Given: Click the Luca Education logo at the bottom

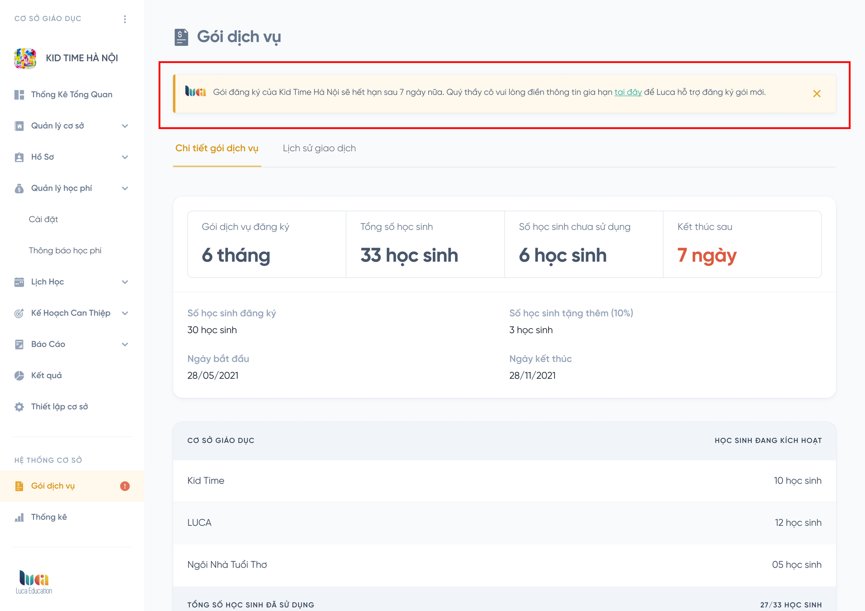Looking at the screenshot, I should coord(34,582).
